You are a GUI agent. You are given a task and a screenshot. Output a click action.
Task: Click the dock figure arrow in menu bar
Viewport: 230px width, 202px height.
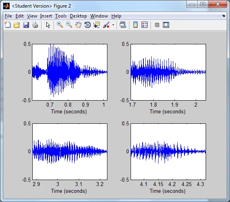coord(223,16)
